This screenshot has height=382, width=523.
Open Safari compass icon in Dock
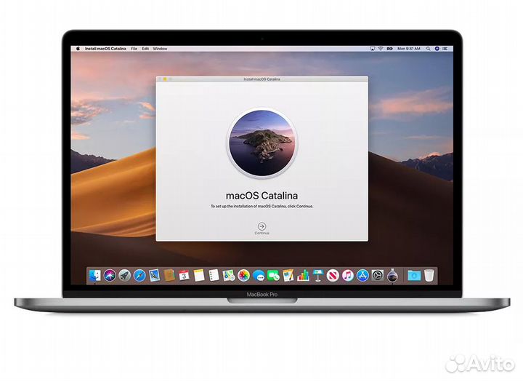click(x=139, y=276)
